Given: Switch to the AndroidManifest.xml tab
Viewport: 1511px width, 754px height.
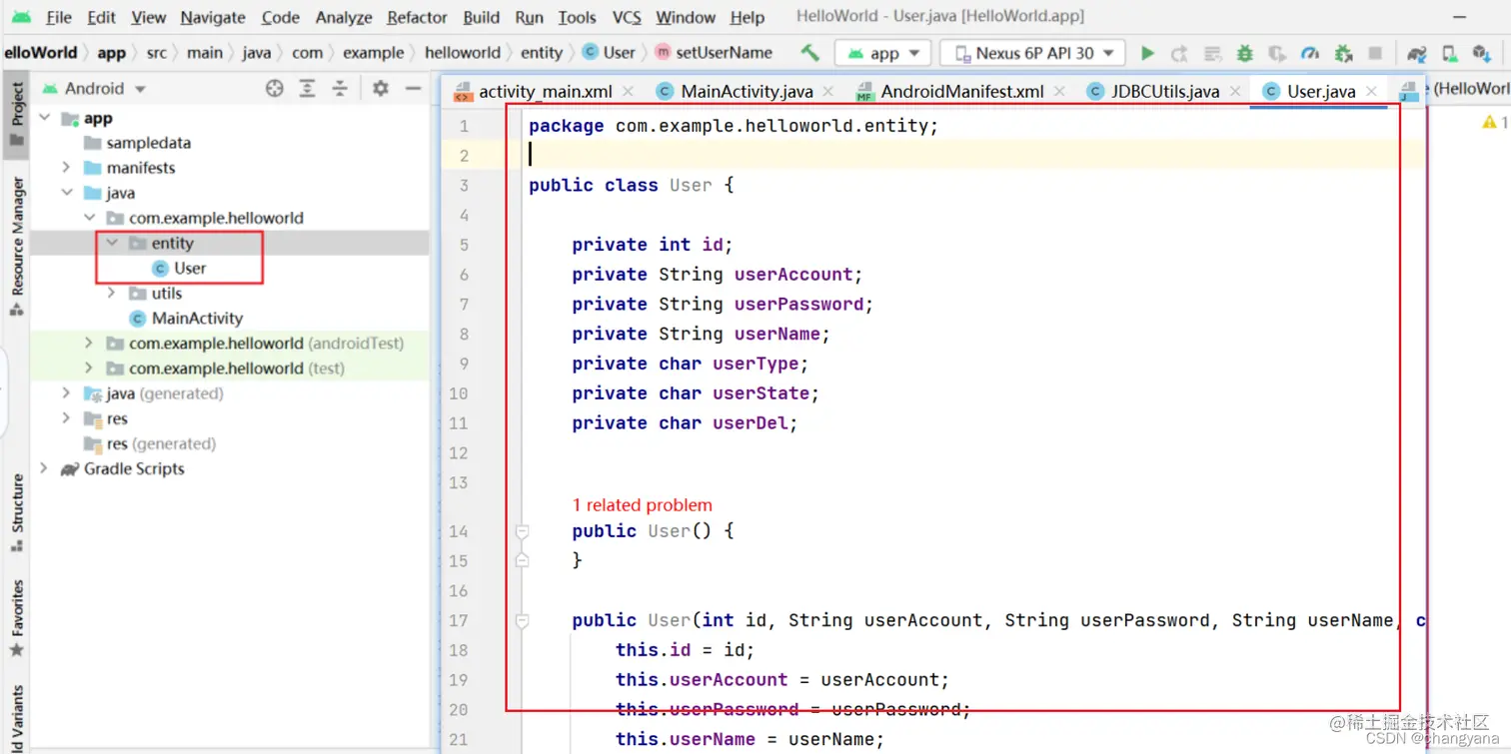Looking at the screenshot, I should [x=961, y=91].
